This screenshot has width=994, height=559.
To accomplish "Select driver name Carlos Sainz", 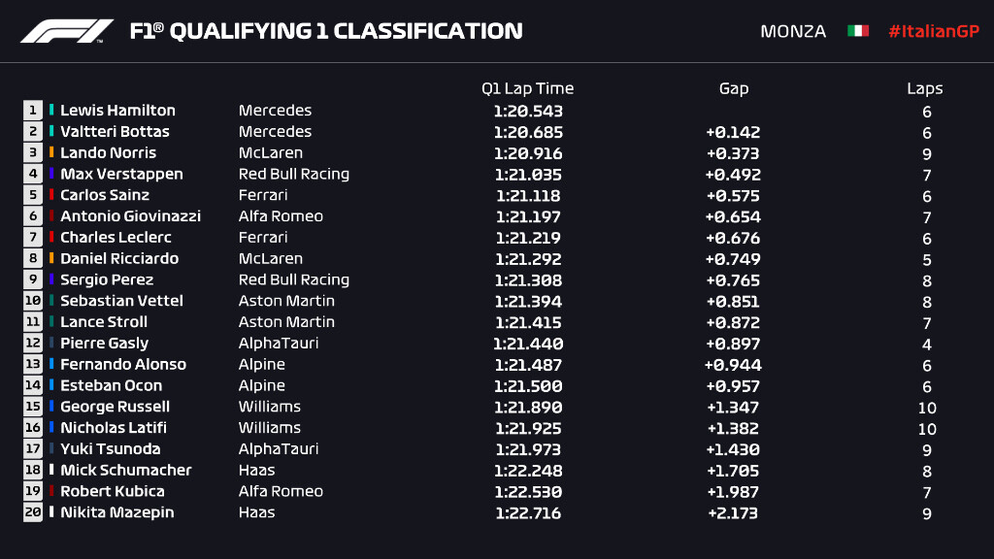I will [105, 195].
